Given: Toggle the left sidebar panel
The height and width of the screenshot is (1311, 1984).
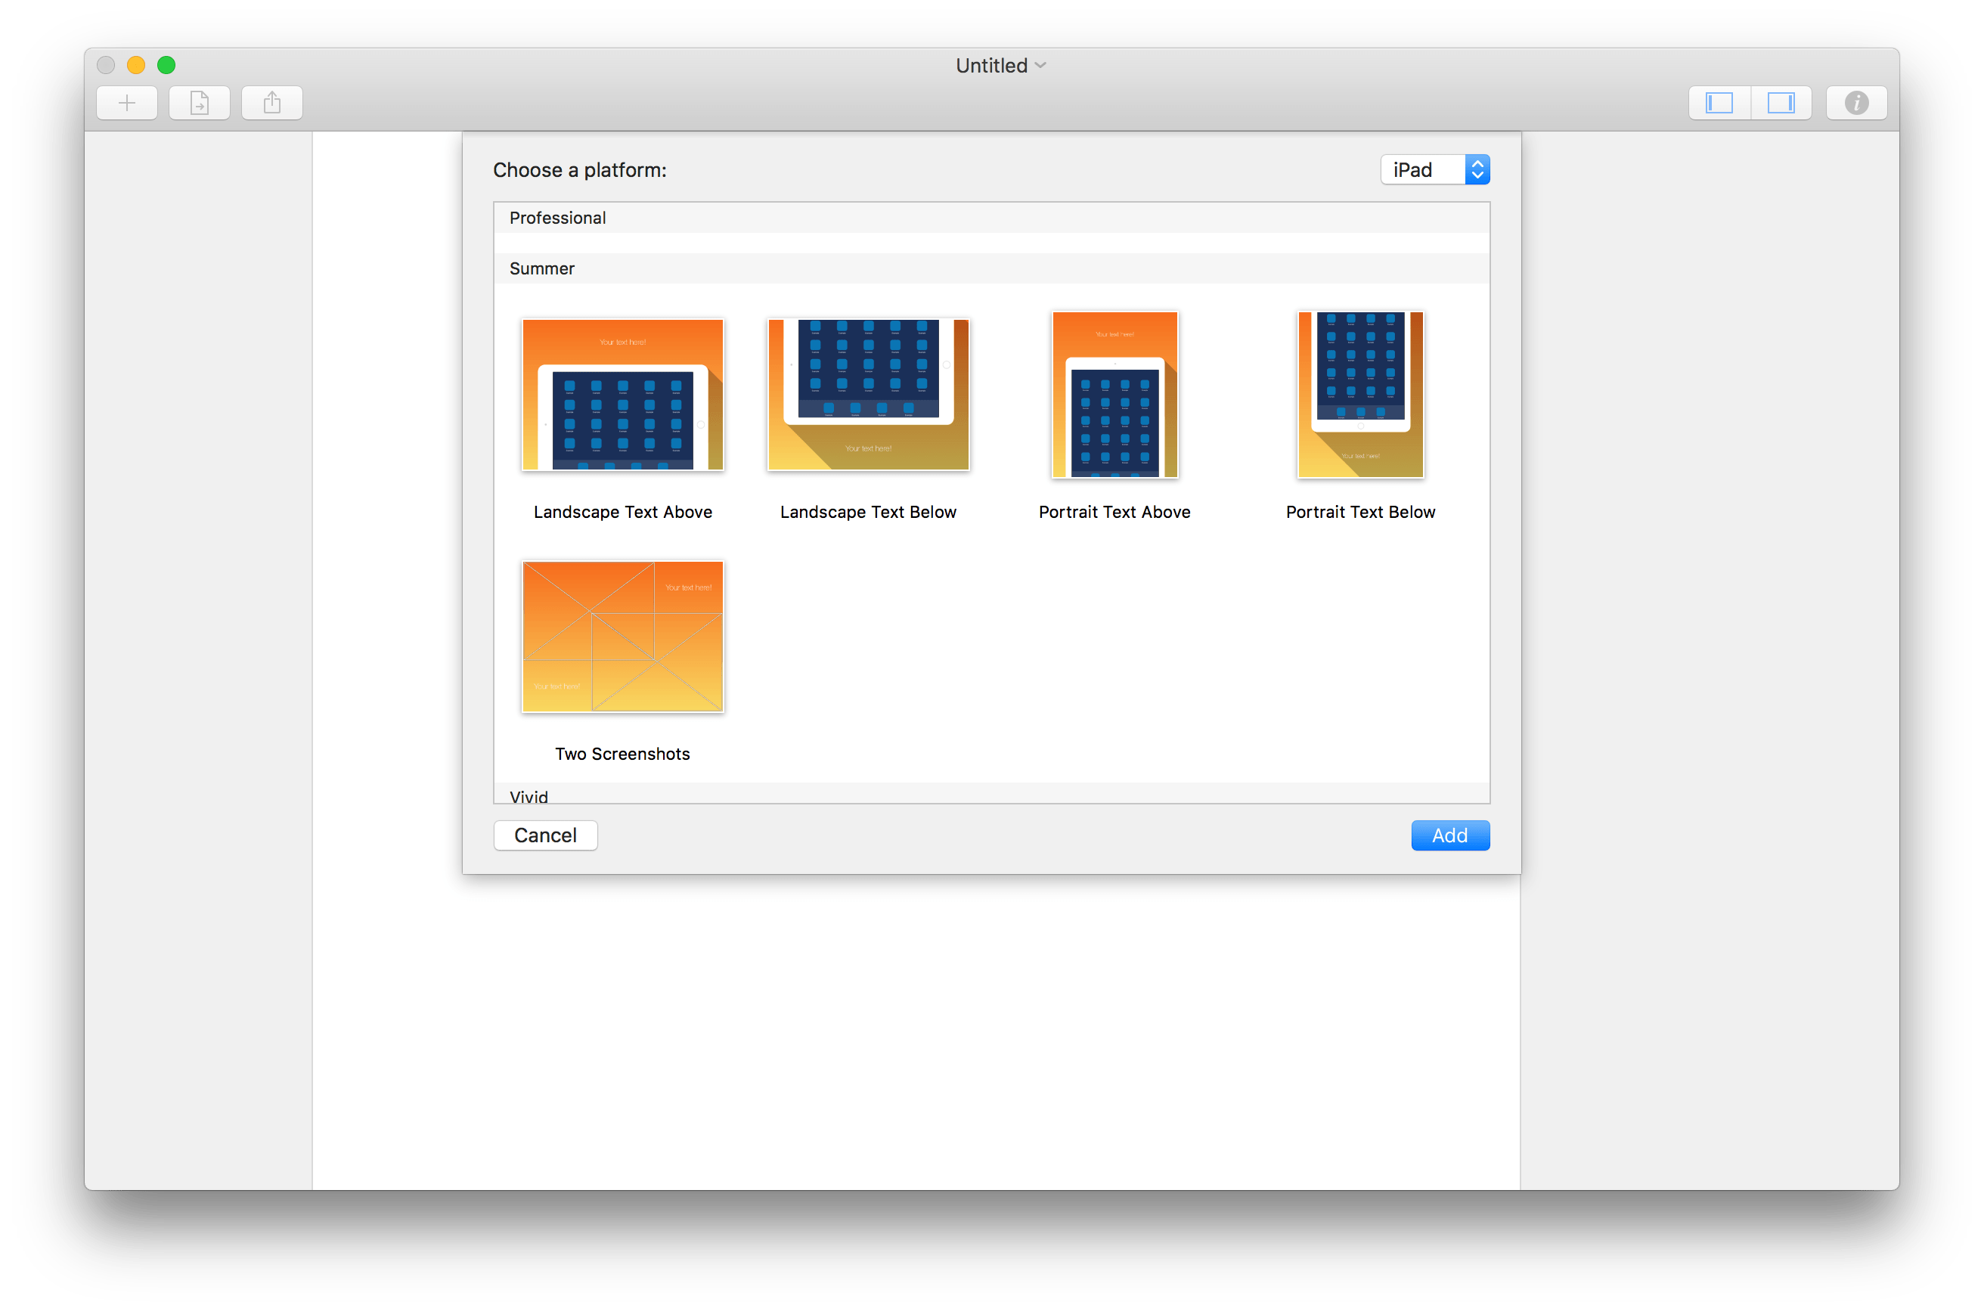Looking at the screenshot, I should (x=1719, y=103).
